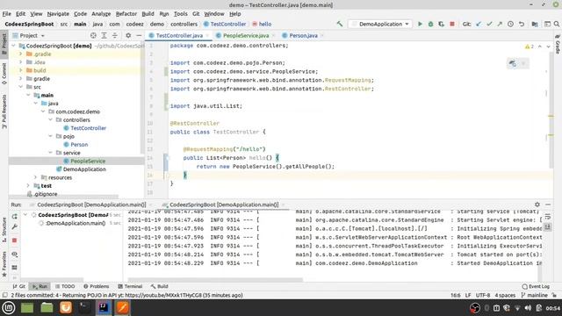Screen dimensions: 562x316
Task: Expand the build folder
Action: pos(21,70)
